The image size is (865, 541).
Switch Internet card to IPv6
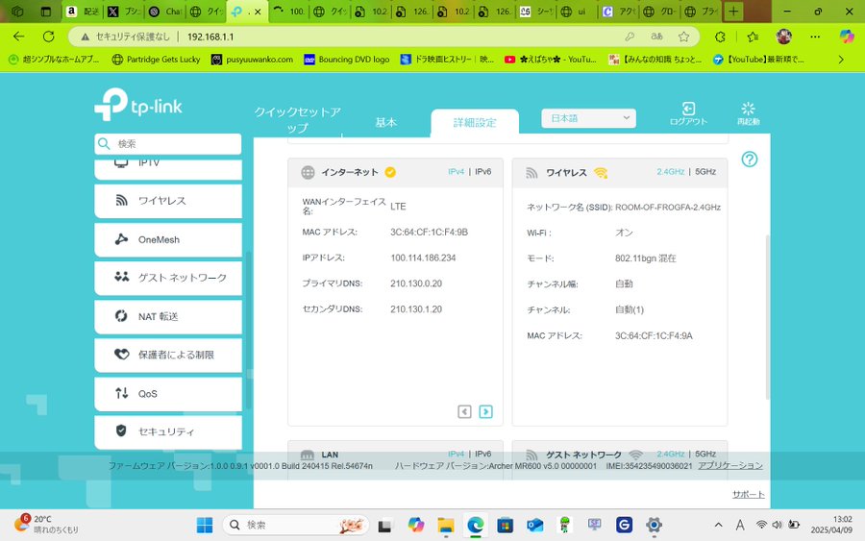(482, 172)
